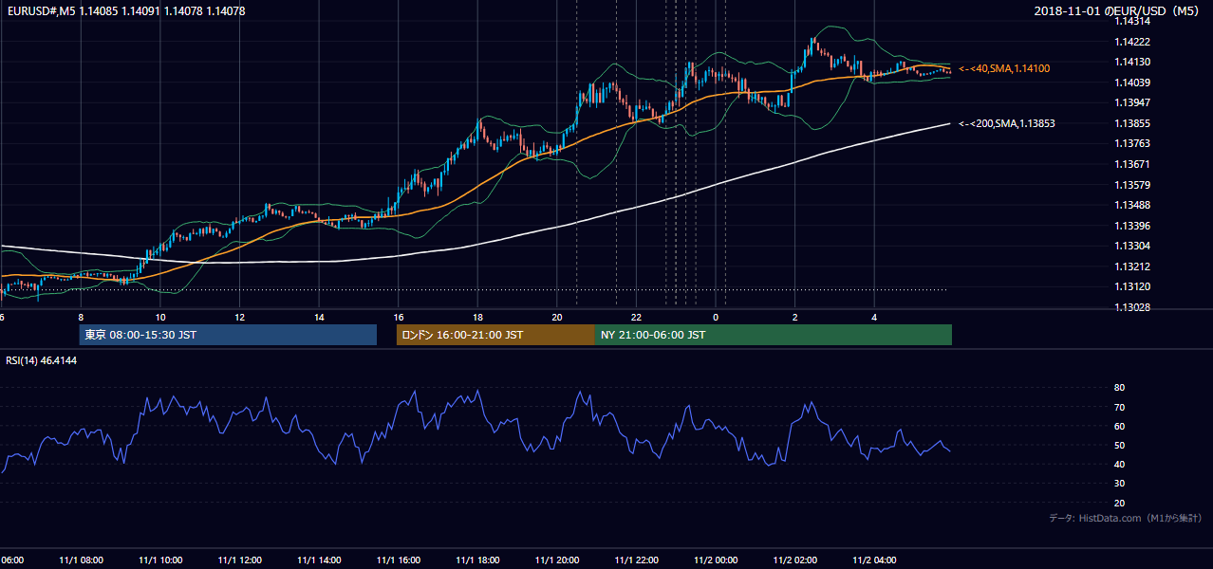Screen dimensions: 1213x569
Task: Click hour marker 10 under the price chart
Action: tap(160, 317)
